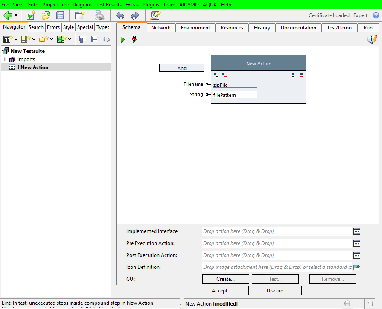
Task: Expand the Imports tree node
Action: (5, 59)
